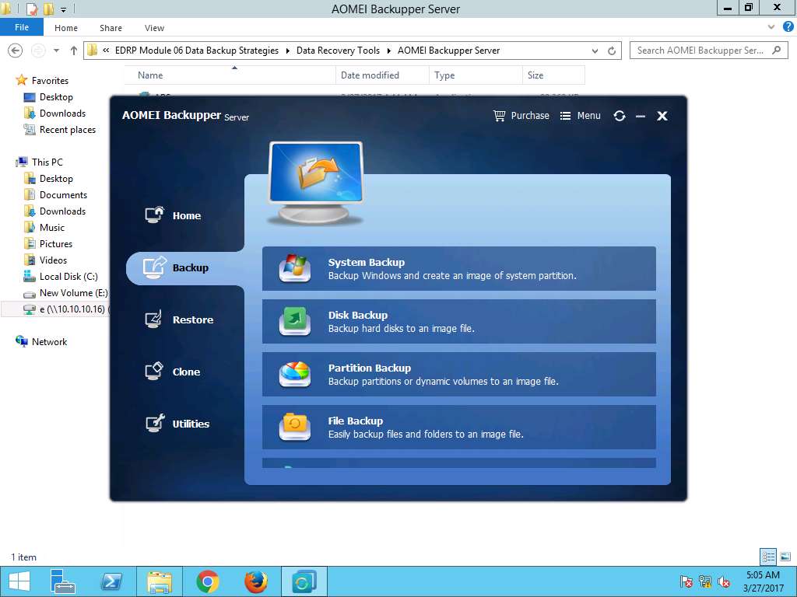Open the AOMEI Menu
This screenshot has width=797, height=597.
tap(581, 116)
